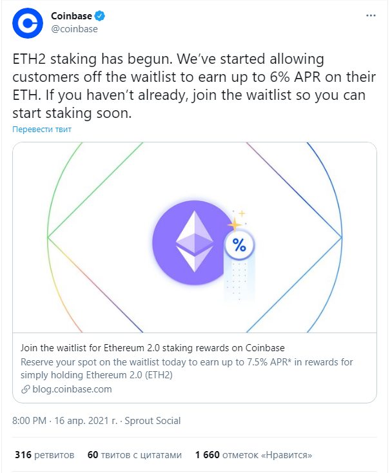
Task: Open "Join the waitlist for Ethereum 2.0" headline
Action: (152, 348)
